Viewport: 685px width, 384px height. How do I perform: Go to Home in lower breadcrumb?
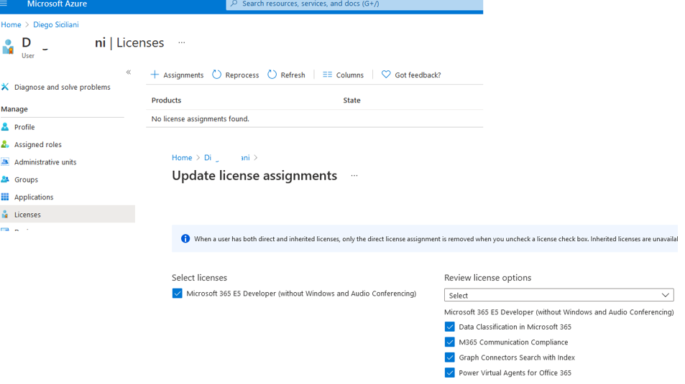pos(182,157)
